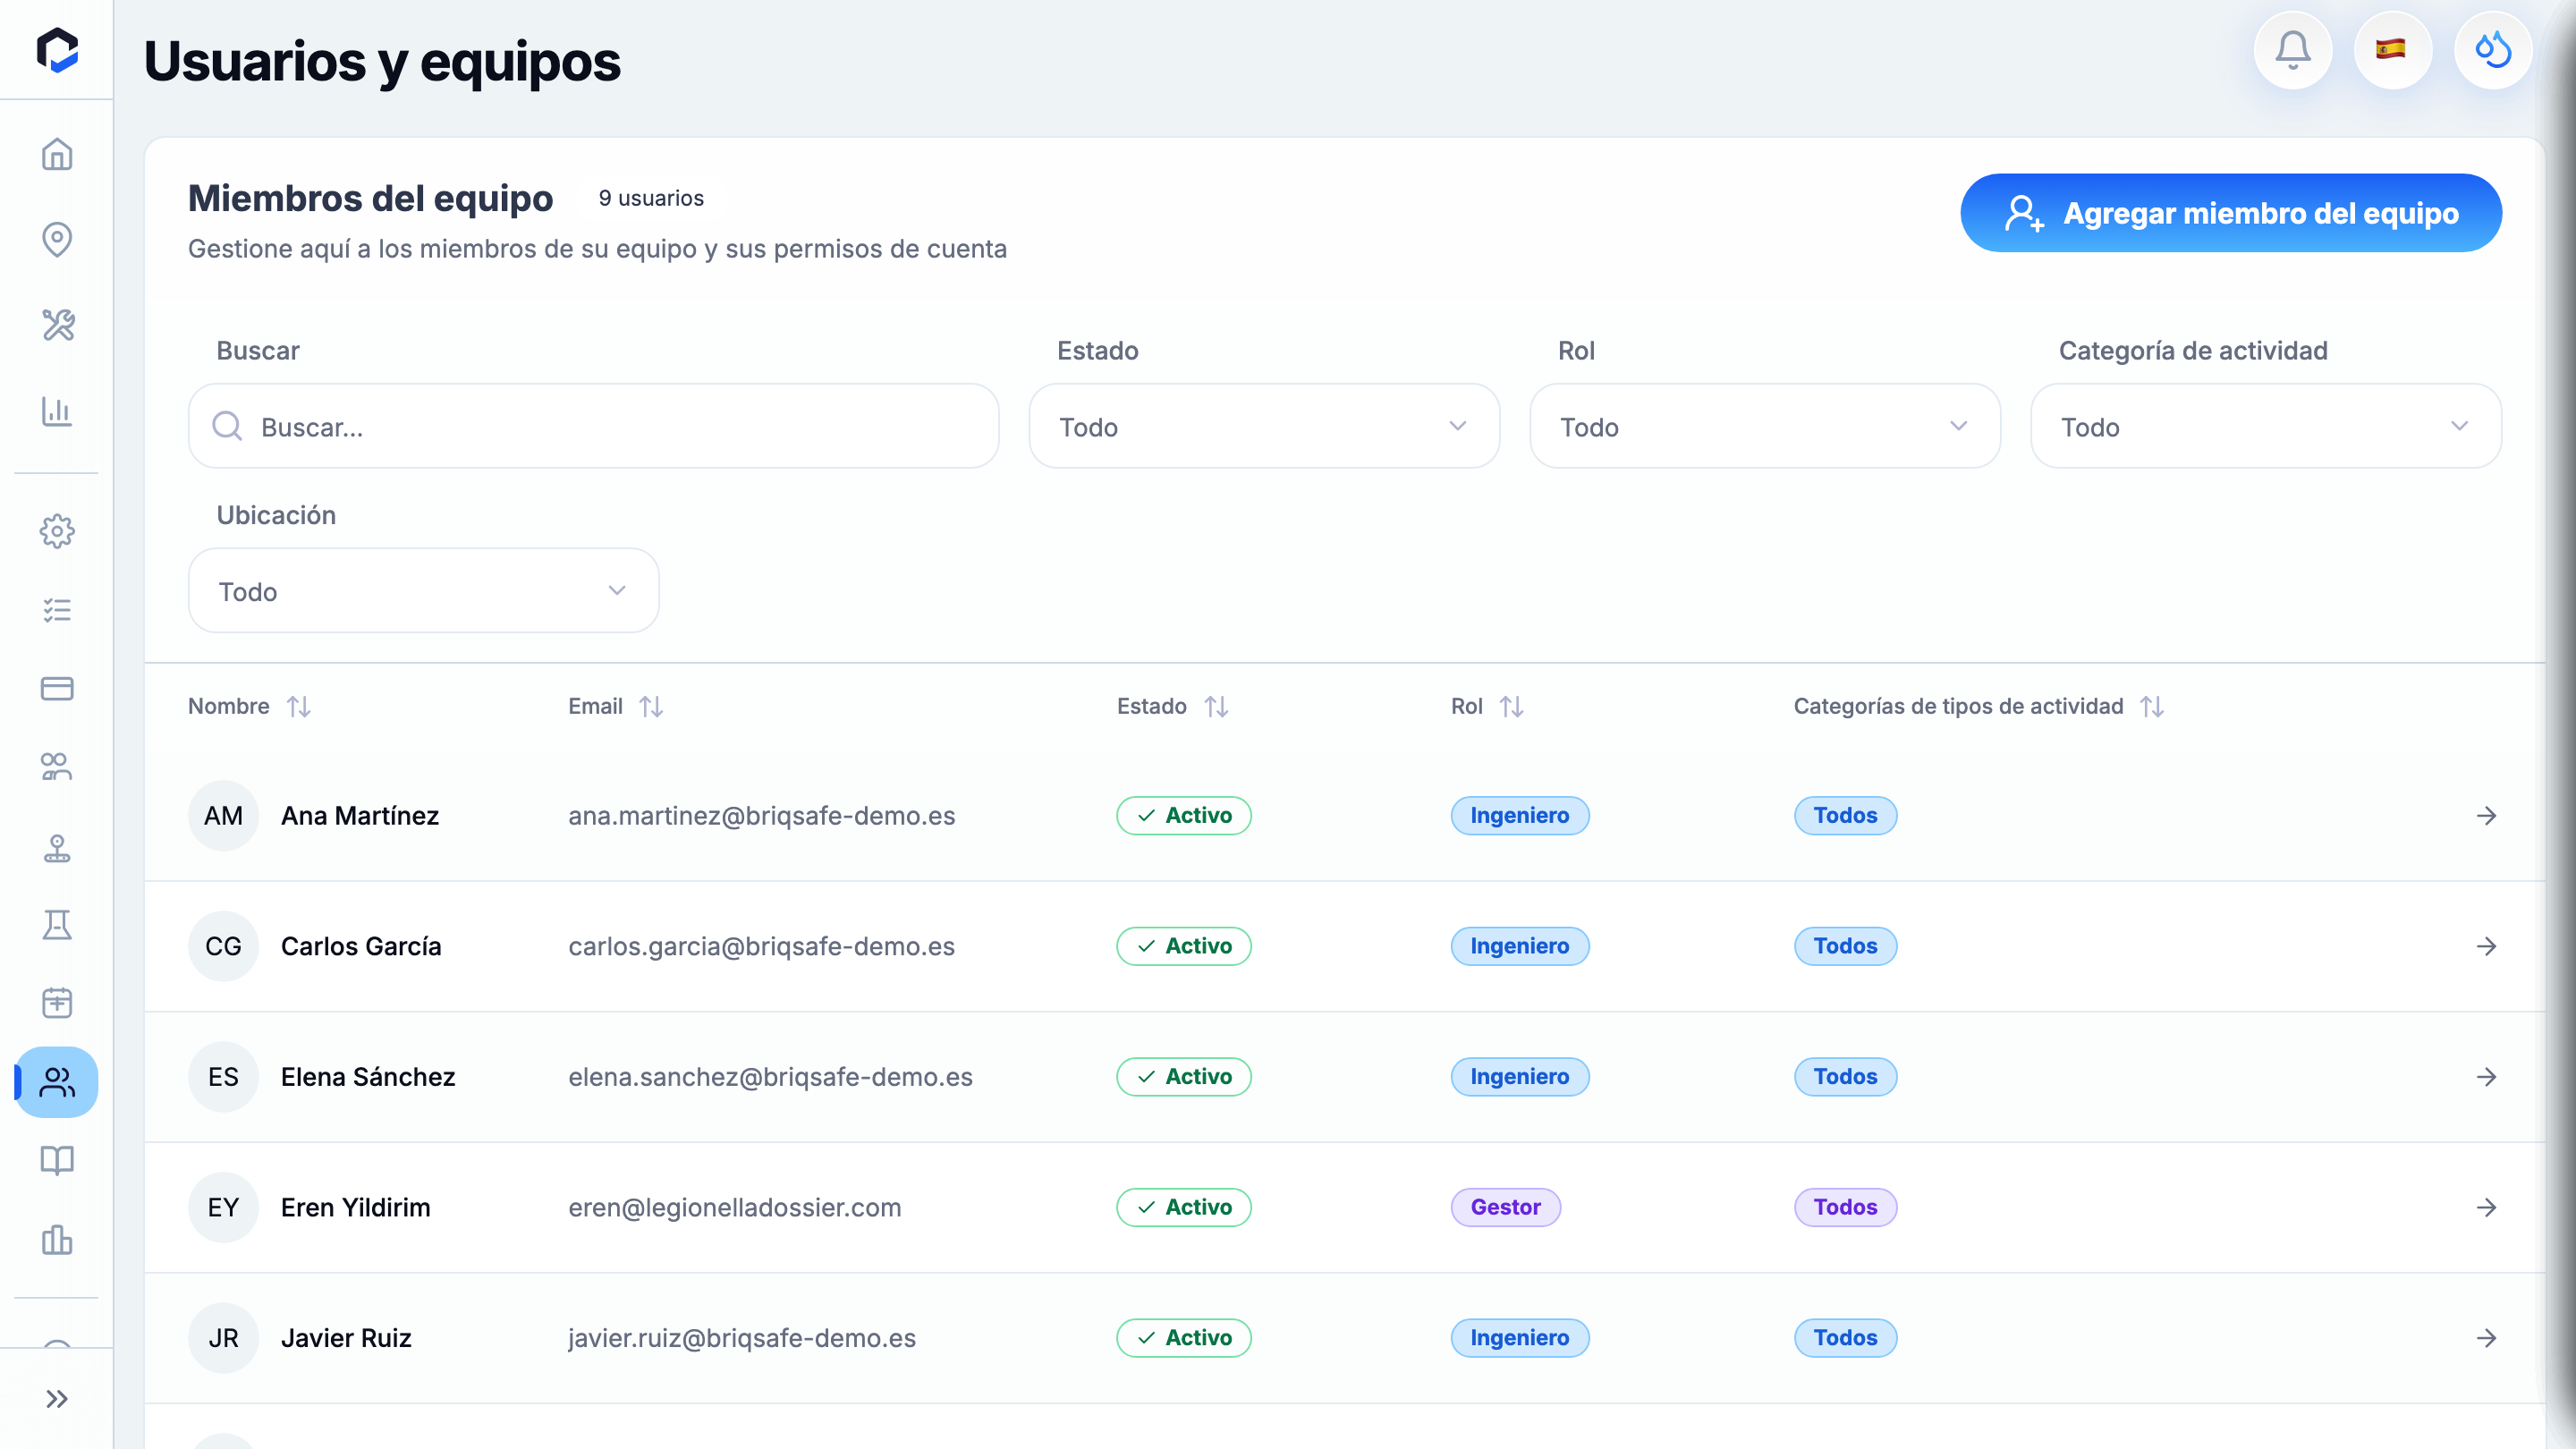The image size is (2576, 1449).
Task: Select the active users sidebar icon
Action: point(57,1082)
